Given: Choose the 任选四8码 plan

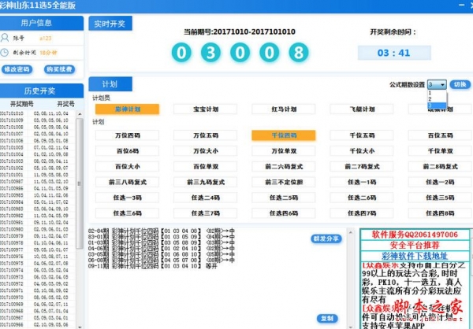Looking at the screenshot, I should coord(440,213).
